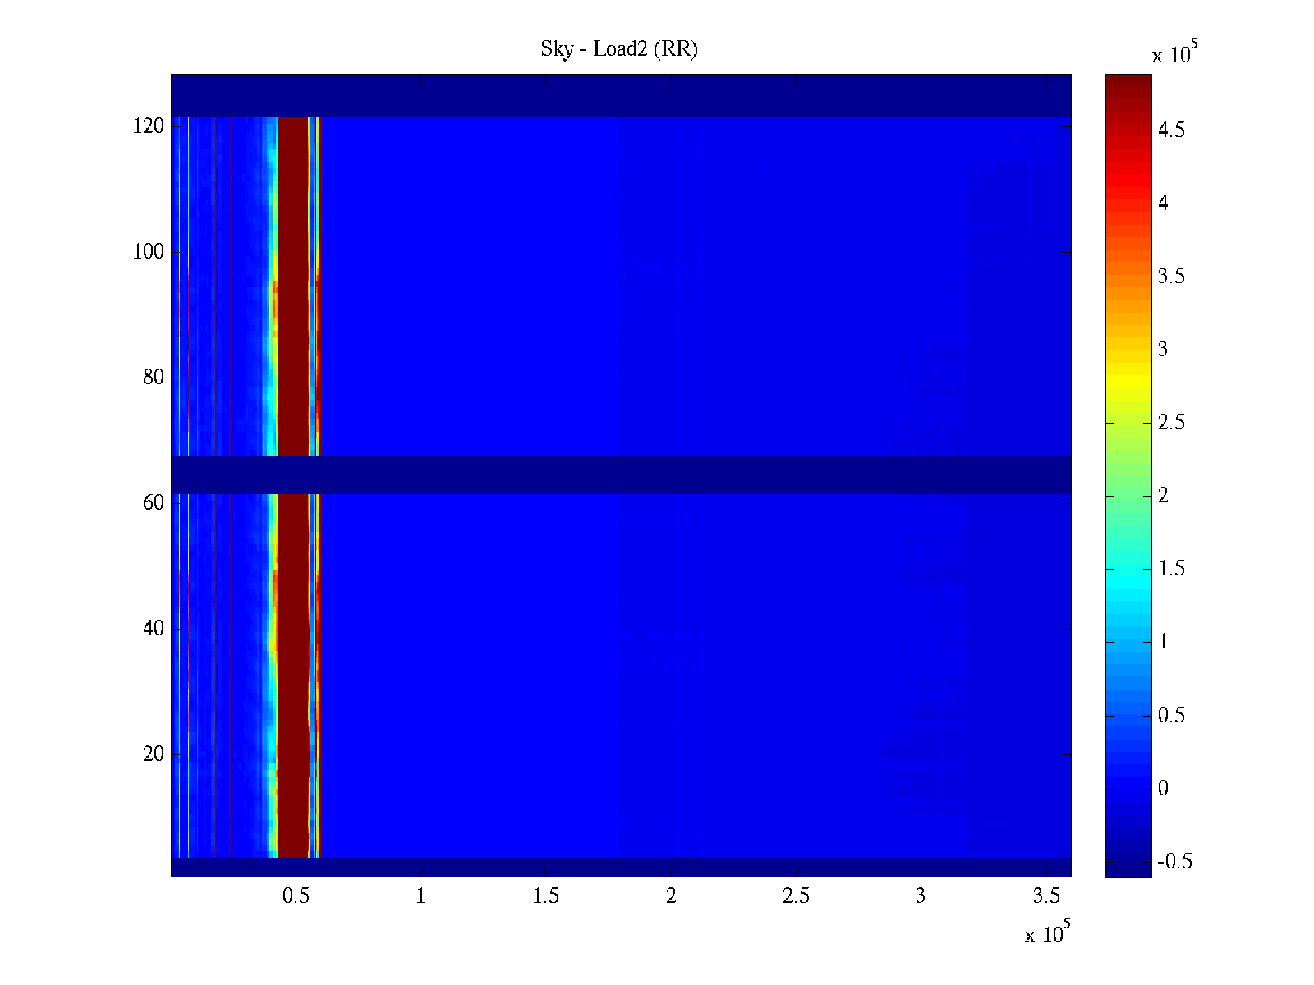Click the colorbar tick label 4.5
Viewport: 1314px width, 985px height.
[1171, 131]
